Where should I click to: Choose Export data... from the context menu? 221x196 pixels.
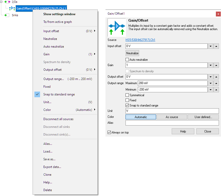click(x=52, y=167)
